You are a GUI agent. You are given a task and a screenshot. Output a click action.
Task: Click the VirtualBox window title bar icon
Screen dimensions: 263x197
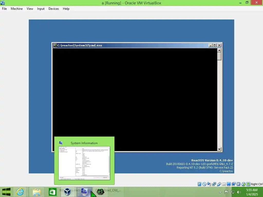[x=3, y=3]
